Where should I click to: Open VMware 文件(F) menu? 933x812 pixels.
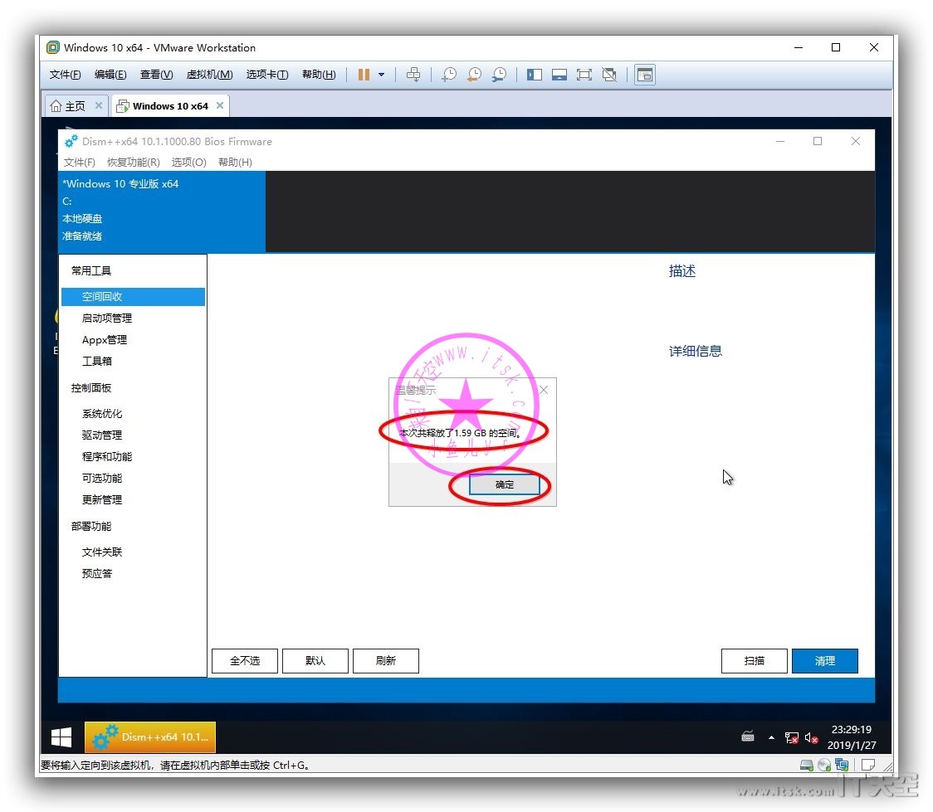point(65,75)
